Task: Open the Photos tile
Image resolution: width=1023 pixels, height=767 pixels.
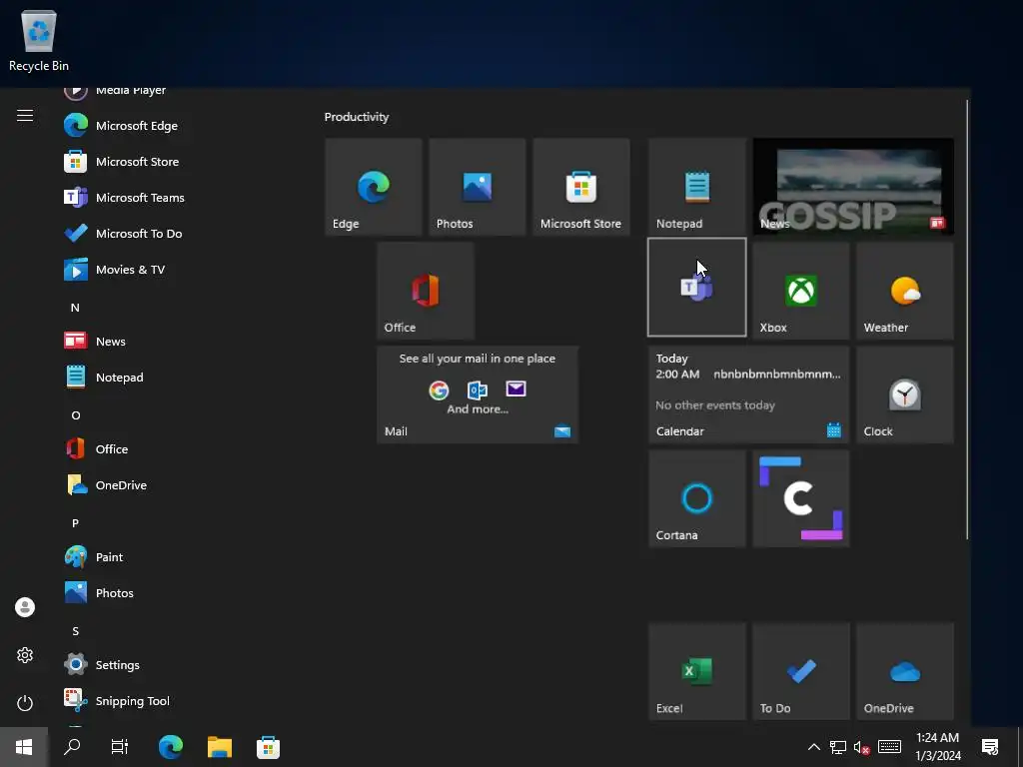Action: [x=477, y=187]
